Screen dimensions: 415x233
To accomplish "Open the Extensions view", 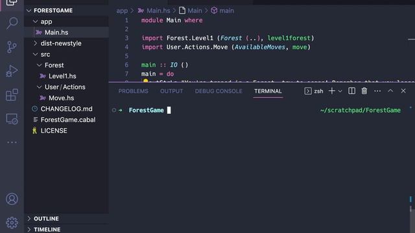I will (x=12, y=94).
